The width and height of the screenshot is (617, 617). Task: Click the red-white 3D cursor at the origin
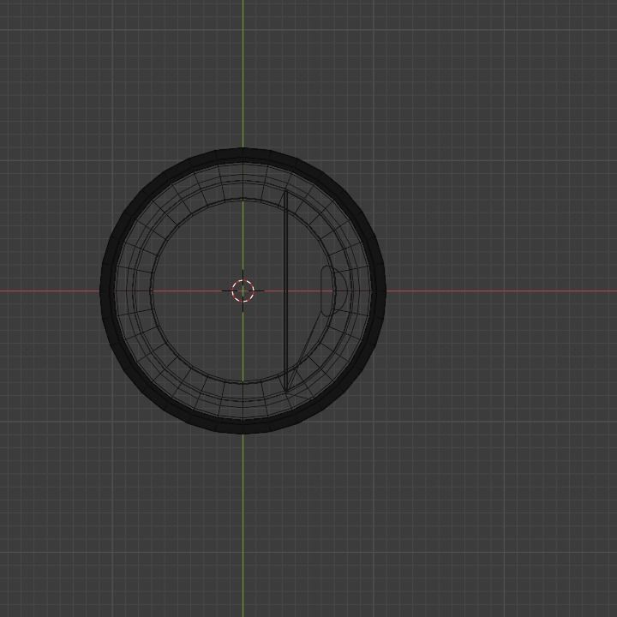(x=243, y=291)
